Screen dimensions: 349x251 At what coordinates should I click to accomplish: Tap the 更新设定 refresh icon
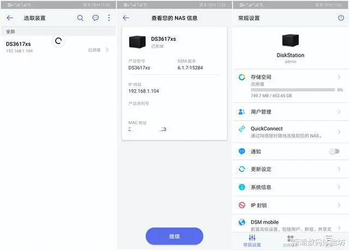pos(242,169)
